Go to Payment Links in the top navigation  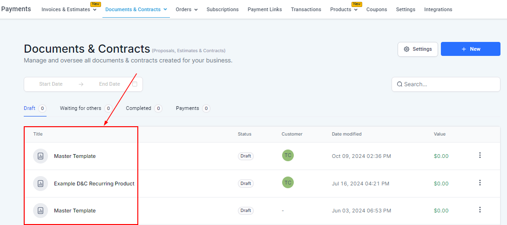[x=264, y=9]
